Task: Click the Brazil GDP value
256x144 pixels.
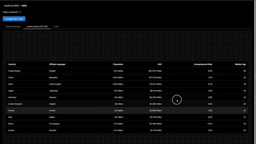Action: [156, 124]
